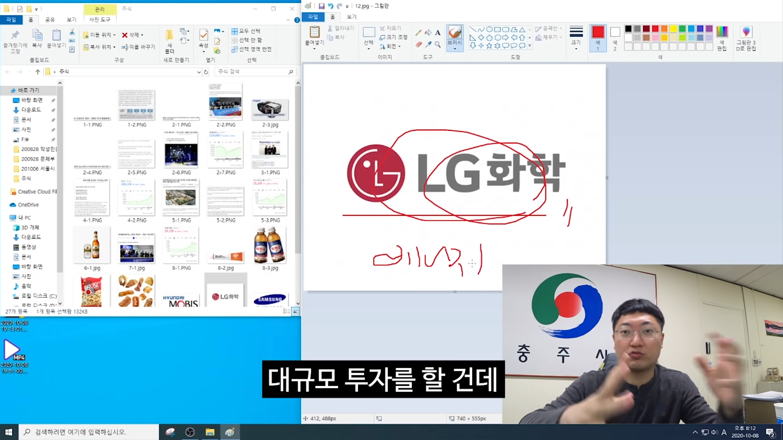
Task: Click Rename (이름 바꾸기) in Explorer ribbon
Action: pos(138,47)
